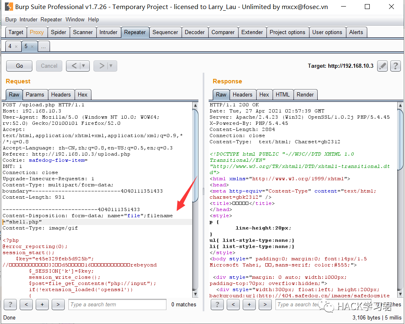Image resolution: width=405 pixels, height=324 pixels.
Task: Find next match in response
Action: [x=265, y=304]
